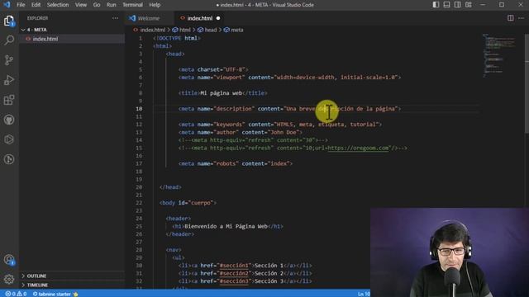Click the "keywords" meta name value

[x=229, y=125]
